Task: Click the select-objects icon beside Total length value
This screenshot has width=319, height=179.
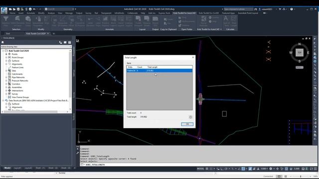Action: 190,117
